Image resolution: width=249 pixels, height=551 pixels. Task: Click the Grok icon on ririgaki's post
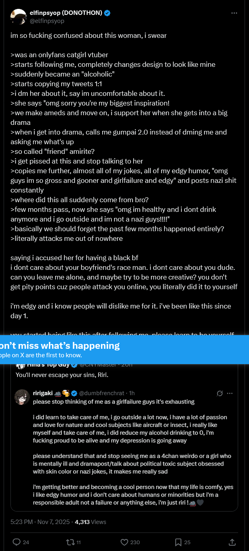point(220,393)
